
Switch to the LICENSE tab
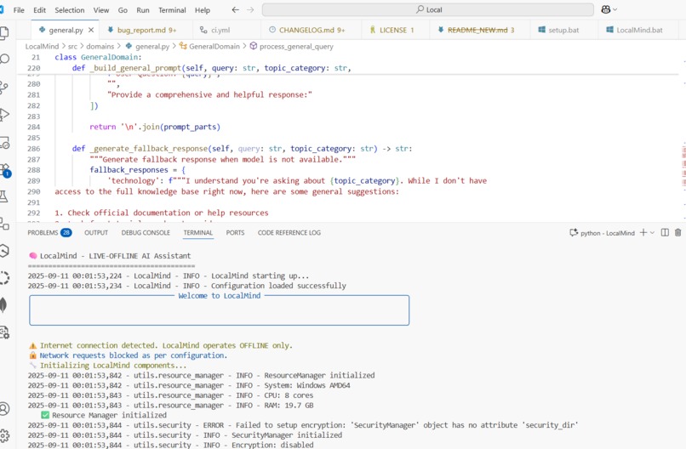(397, 30)
